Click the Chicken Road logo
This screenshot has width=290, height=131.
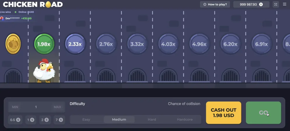click(x=33, y=4)
